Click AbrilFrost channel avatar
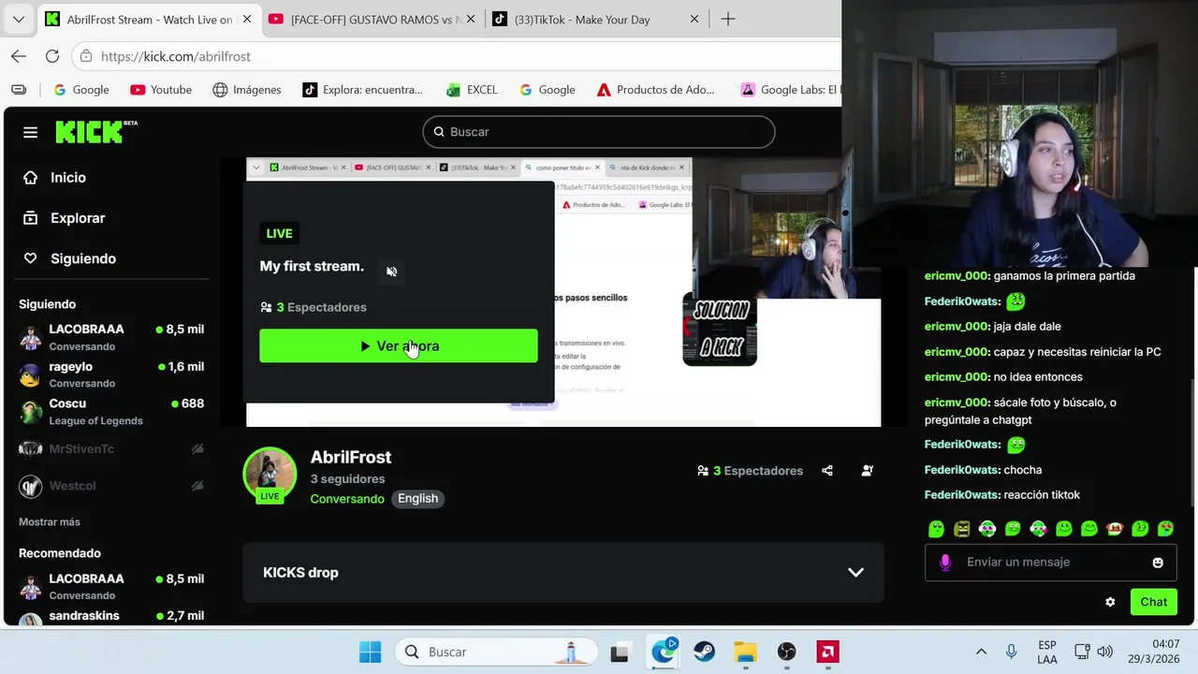The width and height of the screenshot is (1198, 674). tap(270, 475)
